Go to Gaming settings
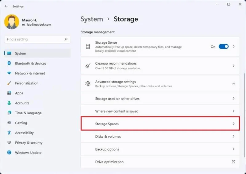The image size is (246, 174). (38, 123)
